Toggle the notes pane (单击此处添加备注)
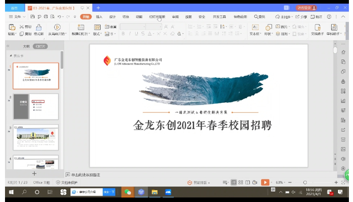 tap(83, 175)
